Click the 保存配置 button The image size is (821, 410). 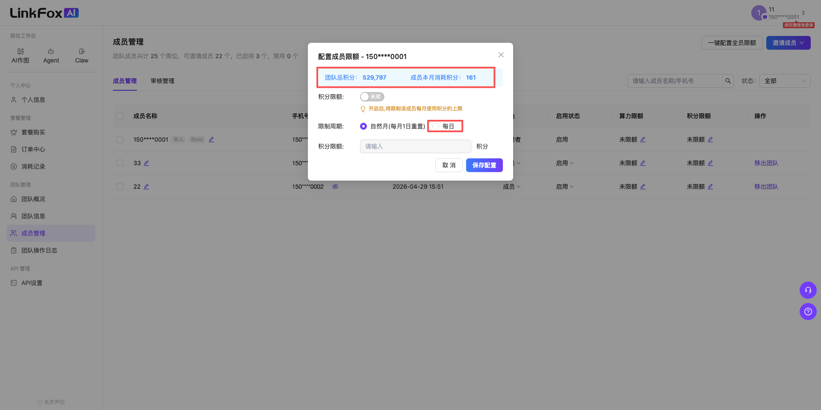click(484, 165)
